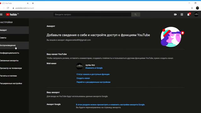Image resolution: width=201 pixels, height=113 pixels.
Task: Click the НАСТРОЙКИ sidebar header
Action: pyautogui.click(x=6, y=22)
